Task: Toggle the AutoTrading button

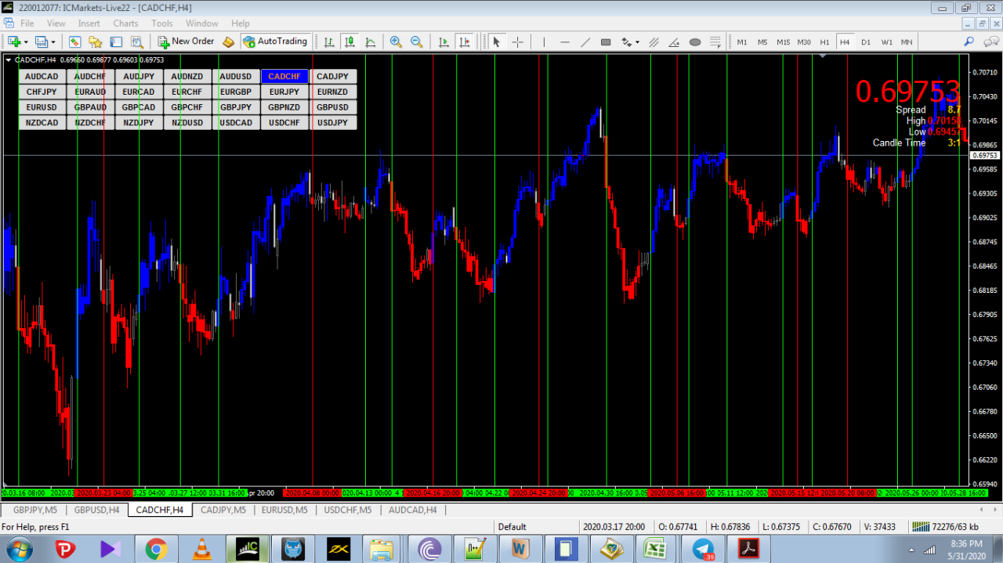Action: [x=275, y=42]
